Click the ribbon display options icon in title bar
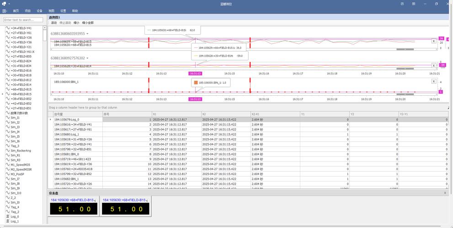 (414, 4)
